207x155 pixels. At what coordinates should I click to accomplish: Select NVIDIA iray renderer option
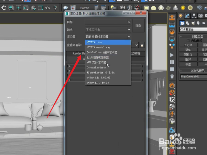(x=108, y=42)
